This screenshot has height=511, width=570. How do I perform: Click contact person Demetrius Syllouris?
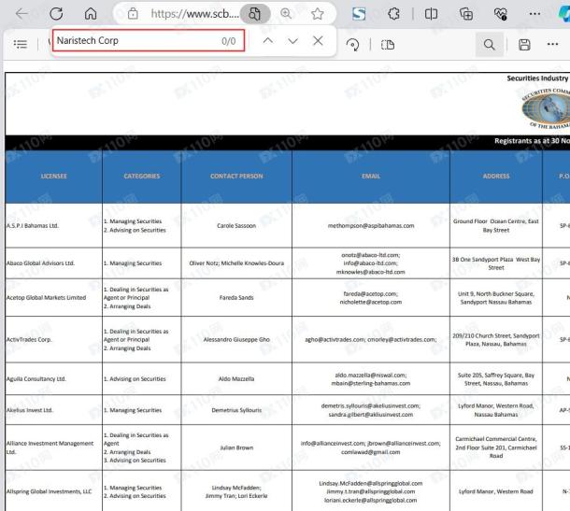pyautogui.click(x=236, y=410)
